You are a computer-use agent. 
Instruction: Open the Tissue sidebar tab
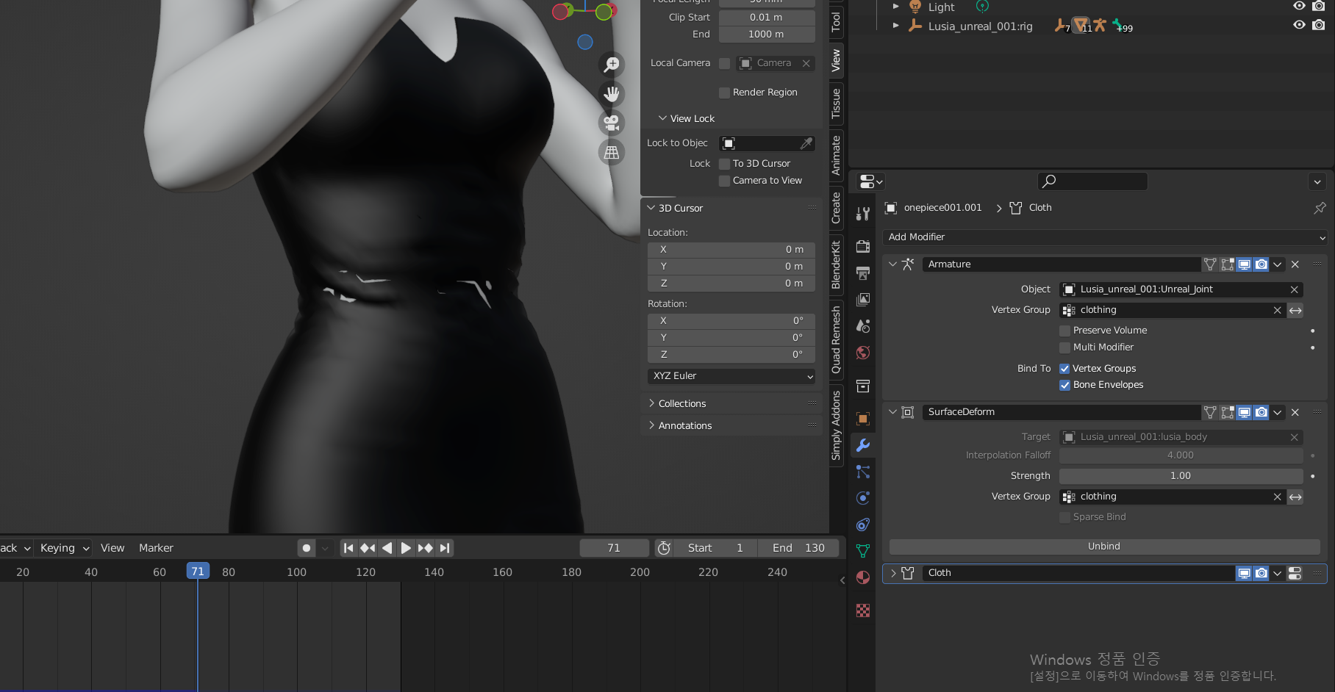[837, 104]
